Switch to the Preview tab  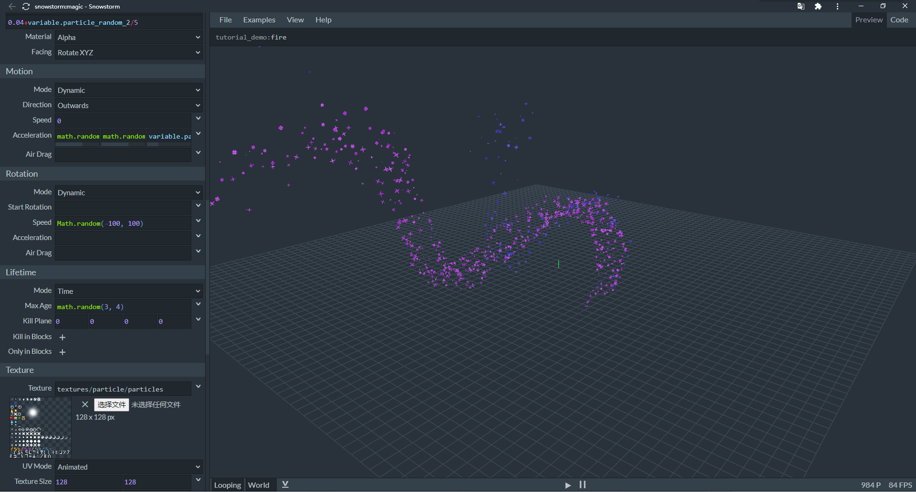click(x=869, y=20)
